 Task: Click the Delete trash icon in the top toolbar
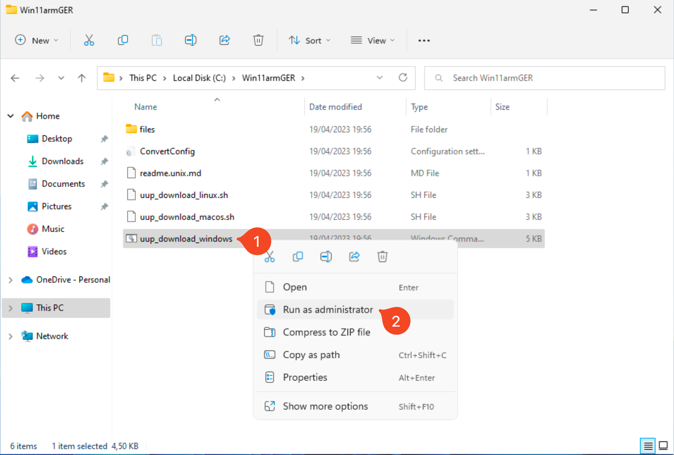258,40
